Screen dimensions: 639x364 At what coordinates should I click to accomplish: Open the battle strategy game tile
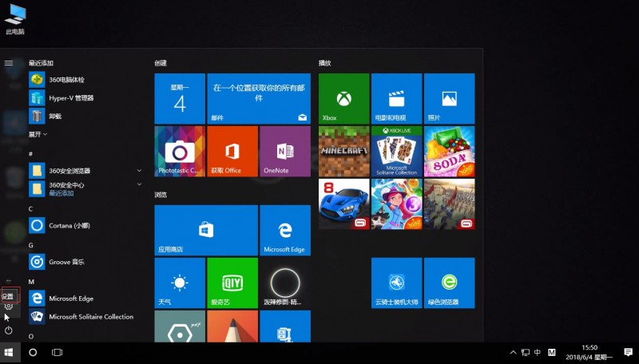(449, 204)
